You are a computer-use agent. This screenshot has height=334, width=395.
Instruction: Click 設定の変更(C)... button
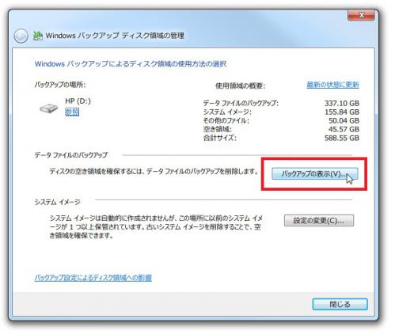tap(319, 220)
